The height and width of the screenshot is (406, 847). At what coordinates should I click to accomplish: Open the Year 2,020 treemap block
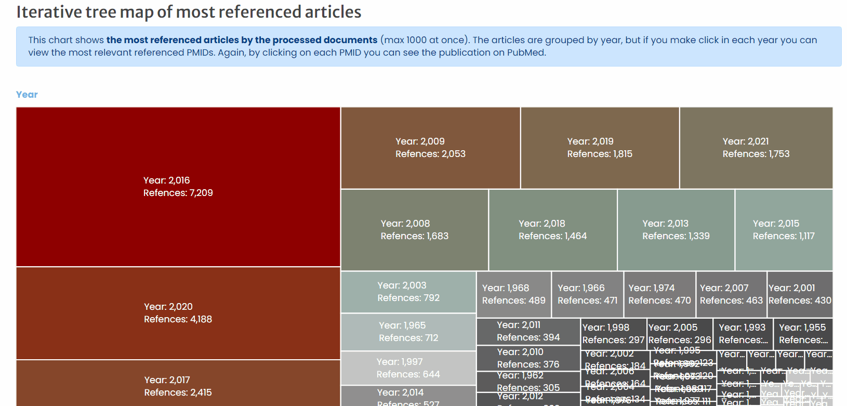click(x=178, y=313)
